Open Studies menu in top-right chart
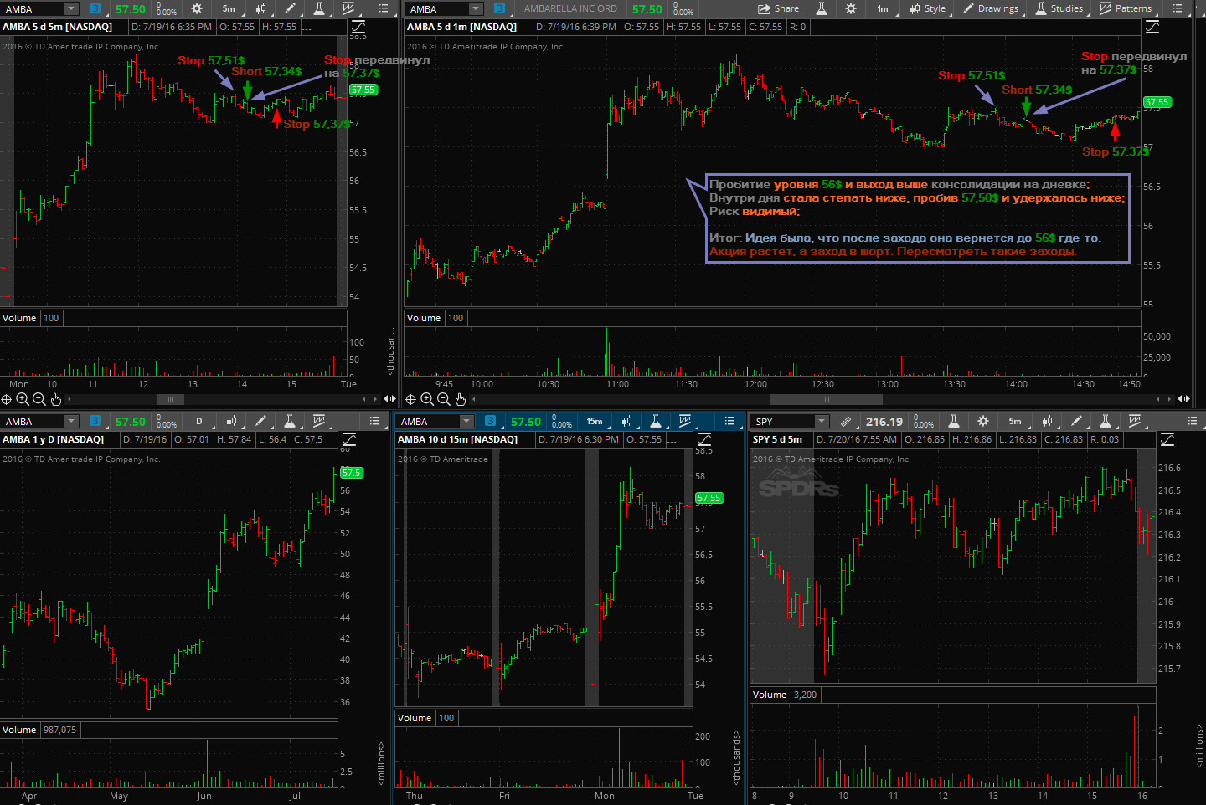This screenshot has height=805, width=1206. (1059, 8)
